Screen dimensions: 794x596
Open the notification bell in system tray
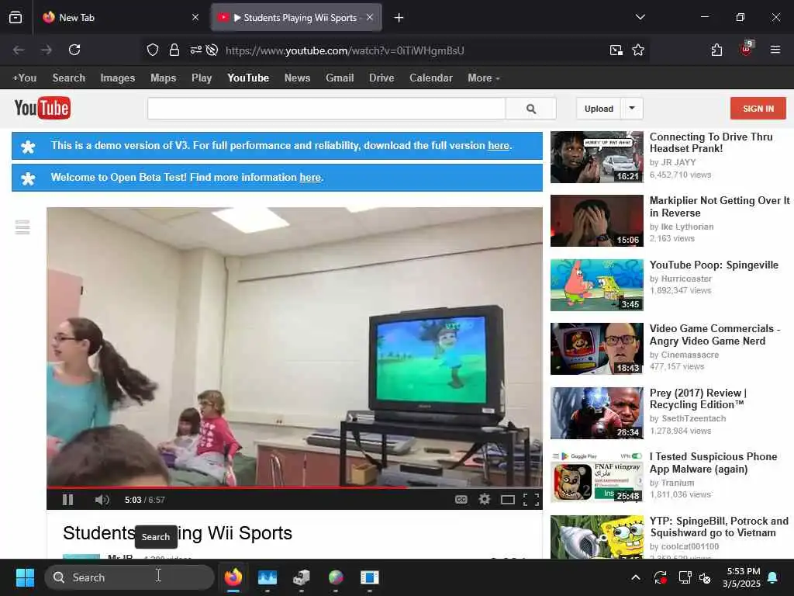[x=773, y=577]
